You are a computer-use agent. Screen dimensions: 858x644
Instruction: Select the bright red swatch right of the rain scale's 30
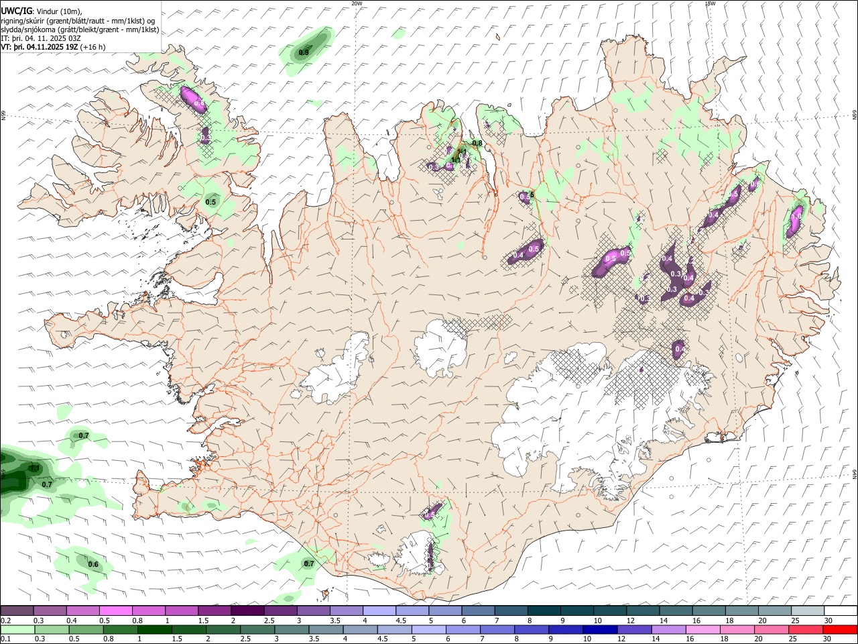841,630
